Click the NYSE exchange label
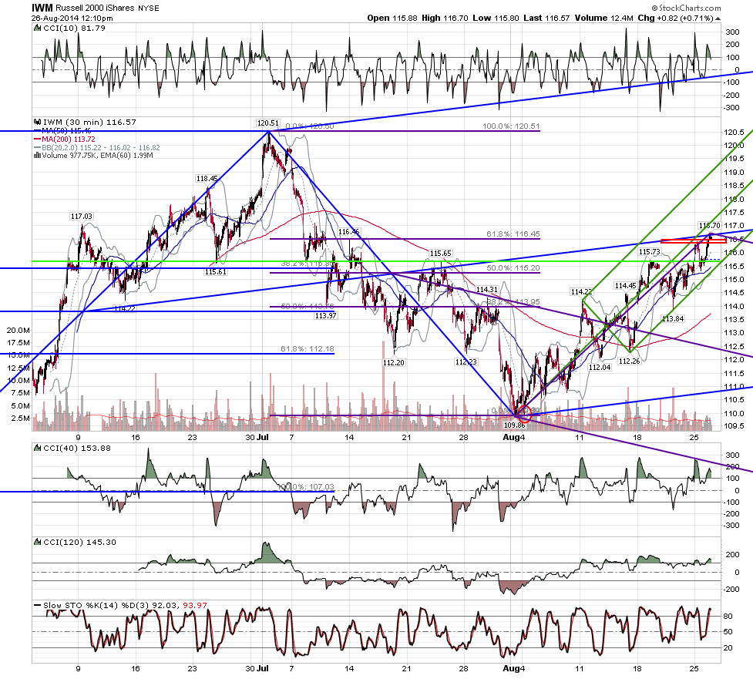The height and width of the screenshot is (679, 753). click(x=149, y=8)
